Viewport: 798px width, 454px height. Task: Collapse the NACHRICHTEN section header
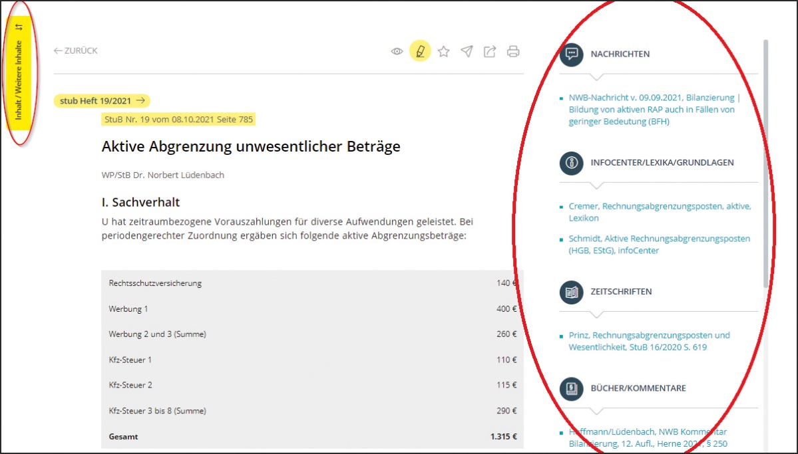coord(620,54)
